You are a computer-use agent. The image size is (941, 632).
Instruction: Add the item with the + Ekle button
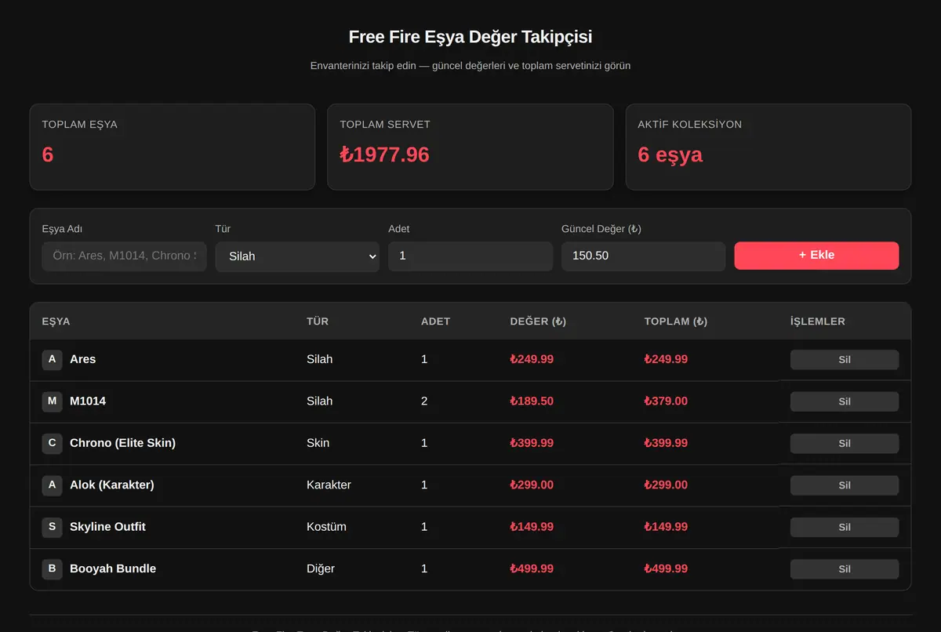pos(816,256)
